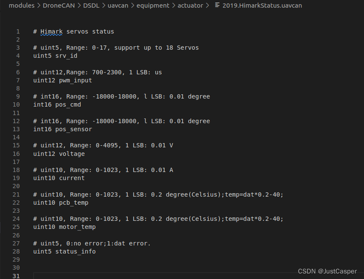Click the chevron arrow after actuator
This screenshot has width=364, height=279.
pyautogui.click(x=207, y=6)
